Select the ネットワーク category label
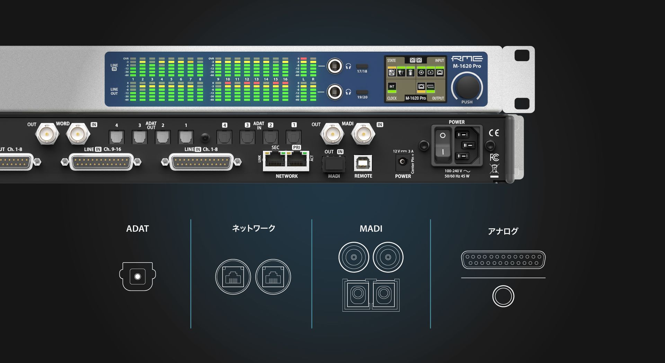The width and height of the screenshot is (665, 363). (x=254, y=228)
